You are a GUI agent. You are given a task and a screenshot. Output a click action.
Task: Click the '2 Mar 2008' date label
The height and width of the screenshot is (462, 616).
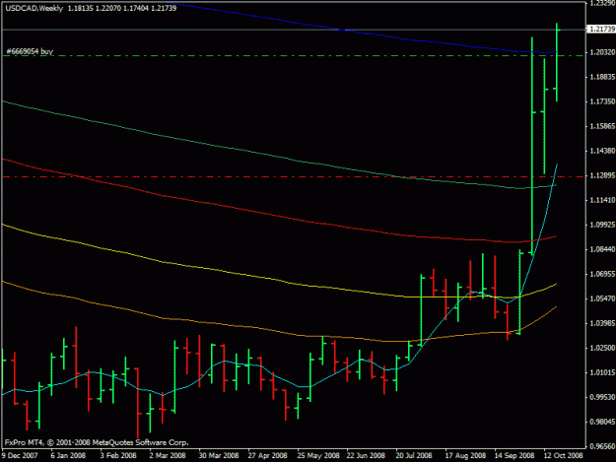pyautogui.click(x=168, y=456)
